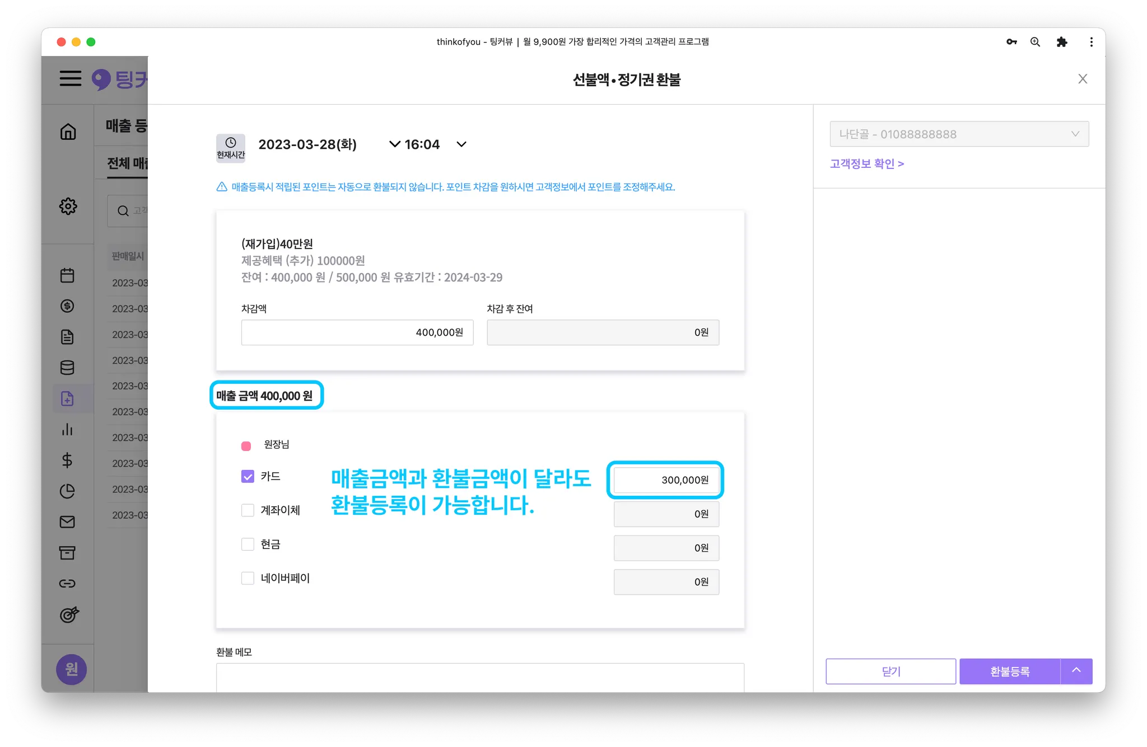Open the calendar icon in sidebar
This screenshot has width=1147, height=747.
pos(67,275)
